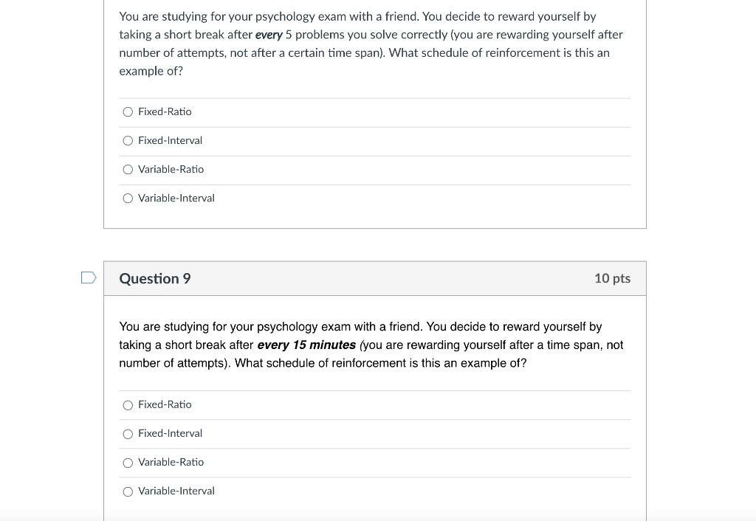The image size is (756, 521).
Task: Click the bold 'every 15 minutes' text
Action: coord(306,345)
